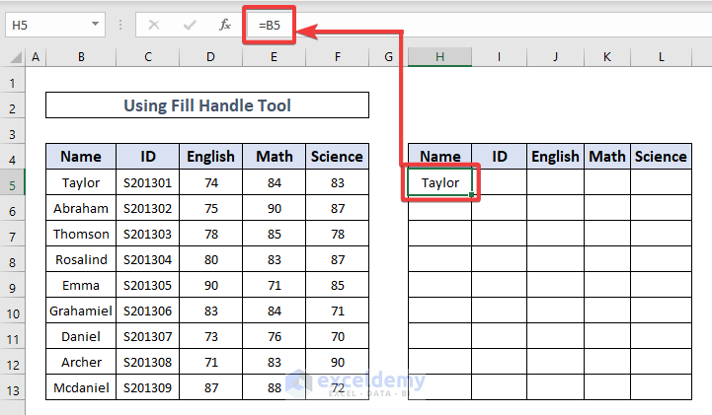
Task: Click the Science header in column L
Action: point(662,157)
